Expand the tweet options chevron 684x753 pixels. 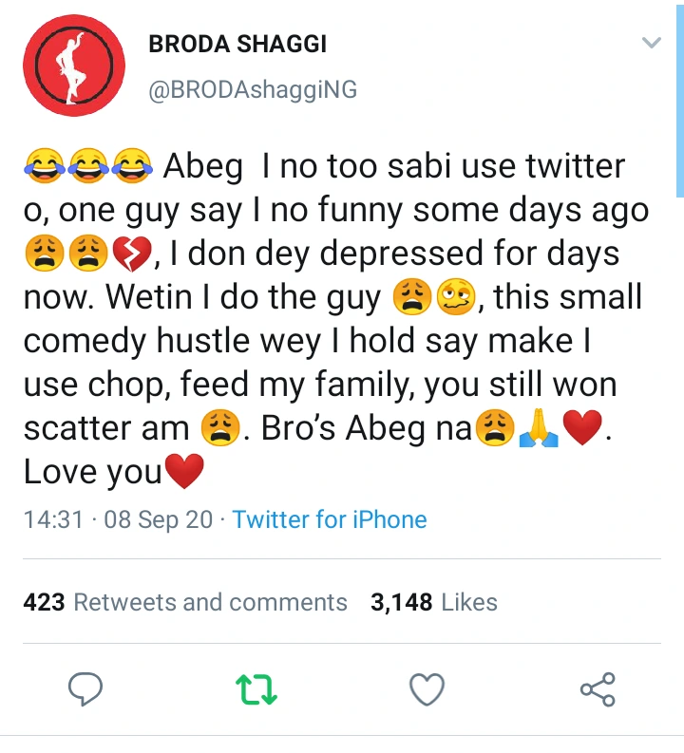click(x=651, y=43)
